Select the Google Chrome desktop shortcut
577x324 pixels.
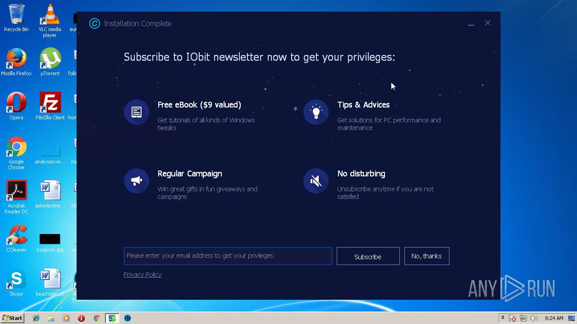coord(16,153)
